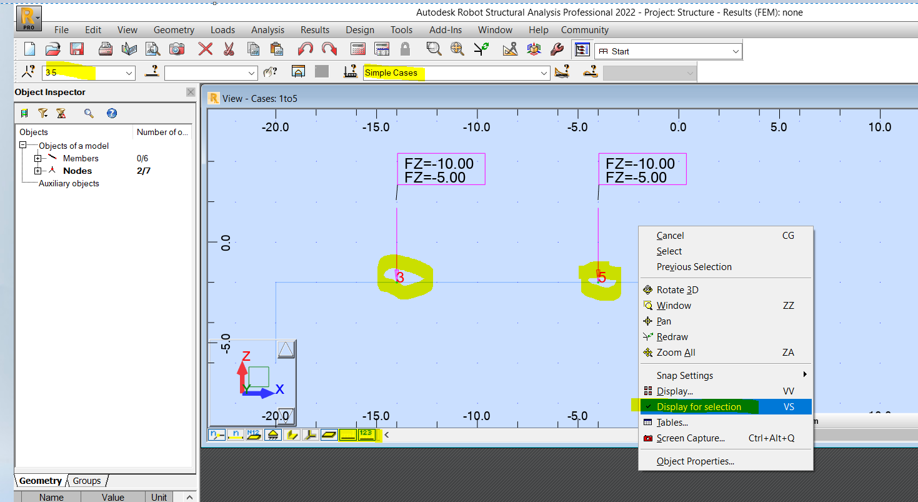Screen dimensions: 918x502
Task: Click the red Delete cross icon
Action: point(205,49)
